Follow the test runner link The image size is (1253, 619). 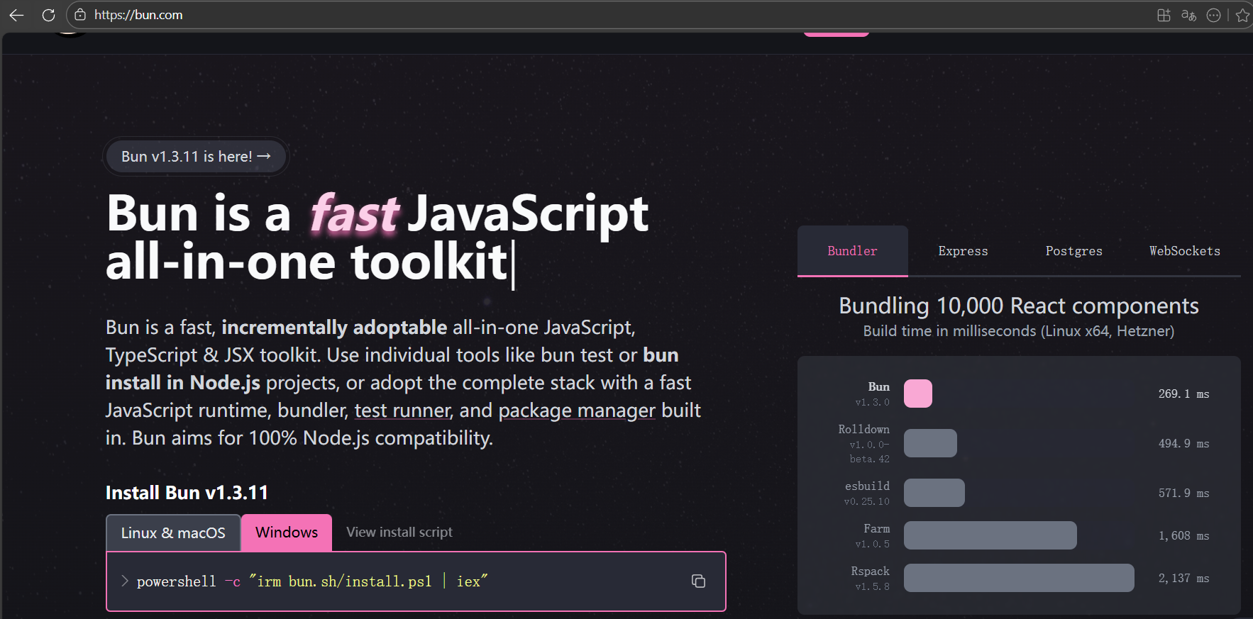tap(403, 411)
